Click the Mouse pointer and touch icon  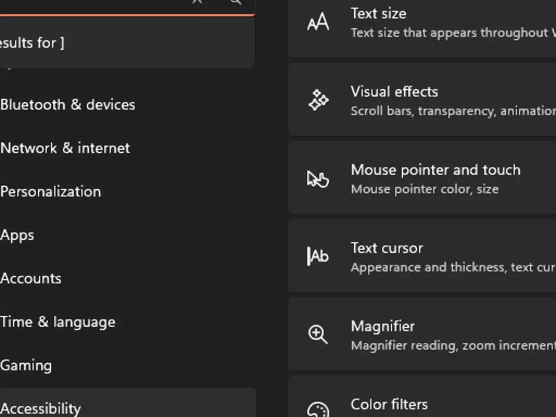318,179
